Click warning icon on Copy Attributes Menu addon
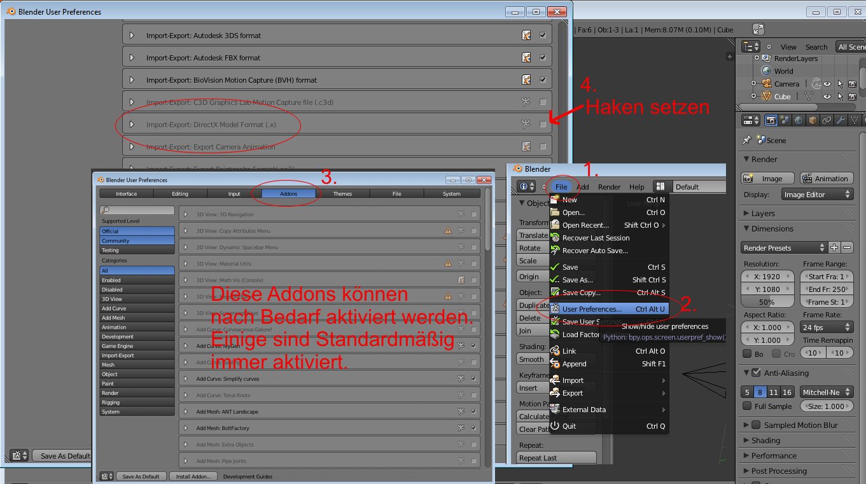The height and width of the screenshot is (484, 866). tap(448, 230)
